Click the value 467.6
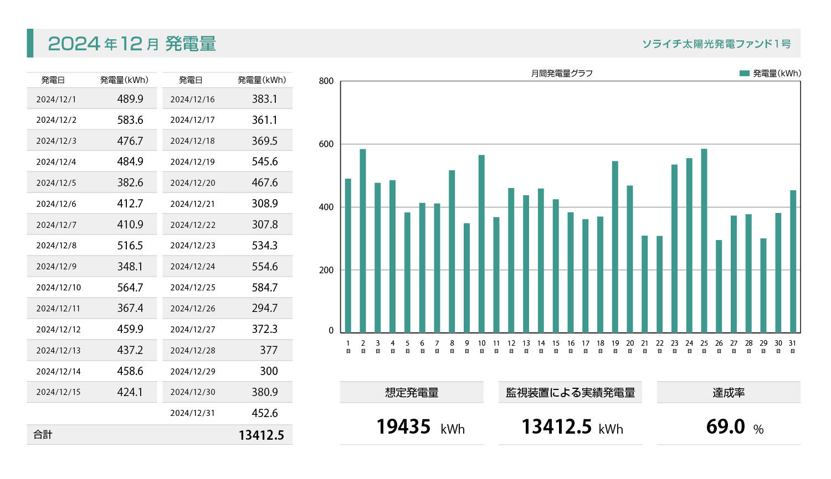The image size is (831, 479). [265, 183]
